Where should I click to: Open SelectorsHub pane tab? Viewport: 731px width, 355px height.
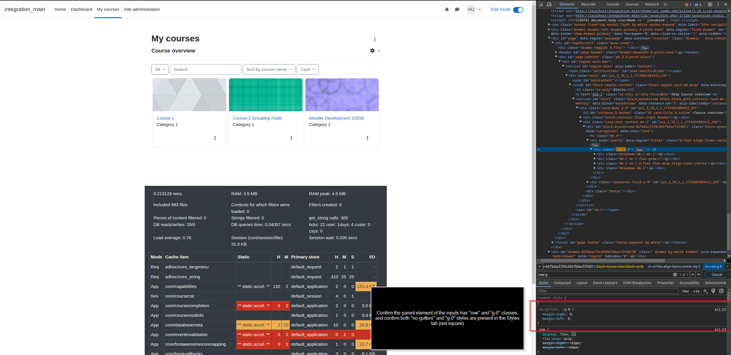click(x=715, y=283)
